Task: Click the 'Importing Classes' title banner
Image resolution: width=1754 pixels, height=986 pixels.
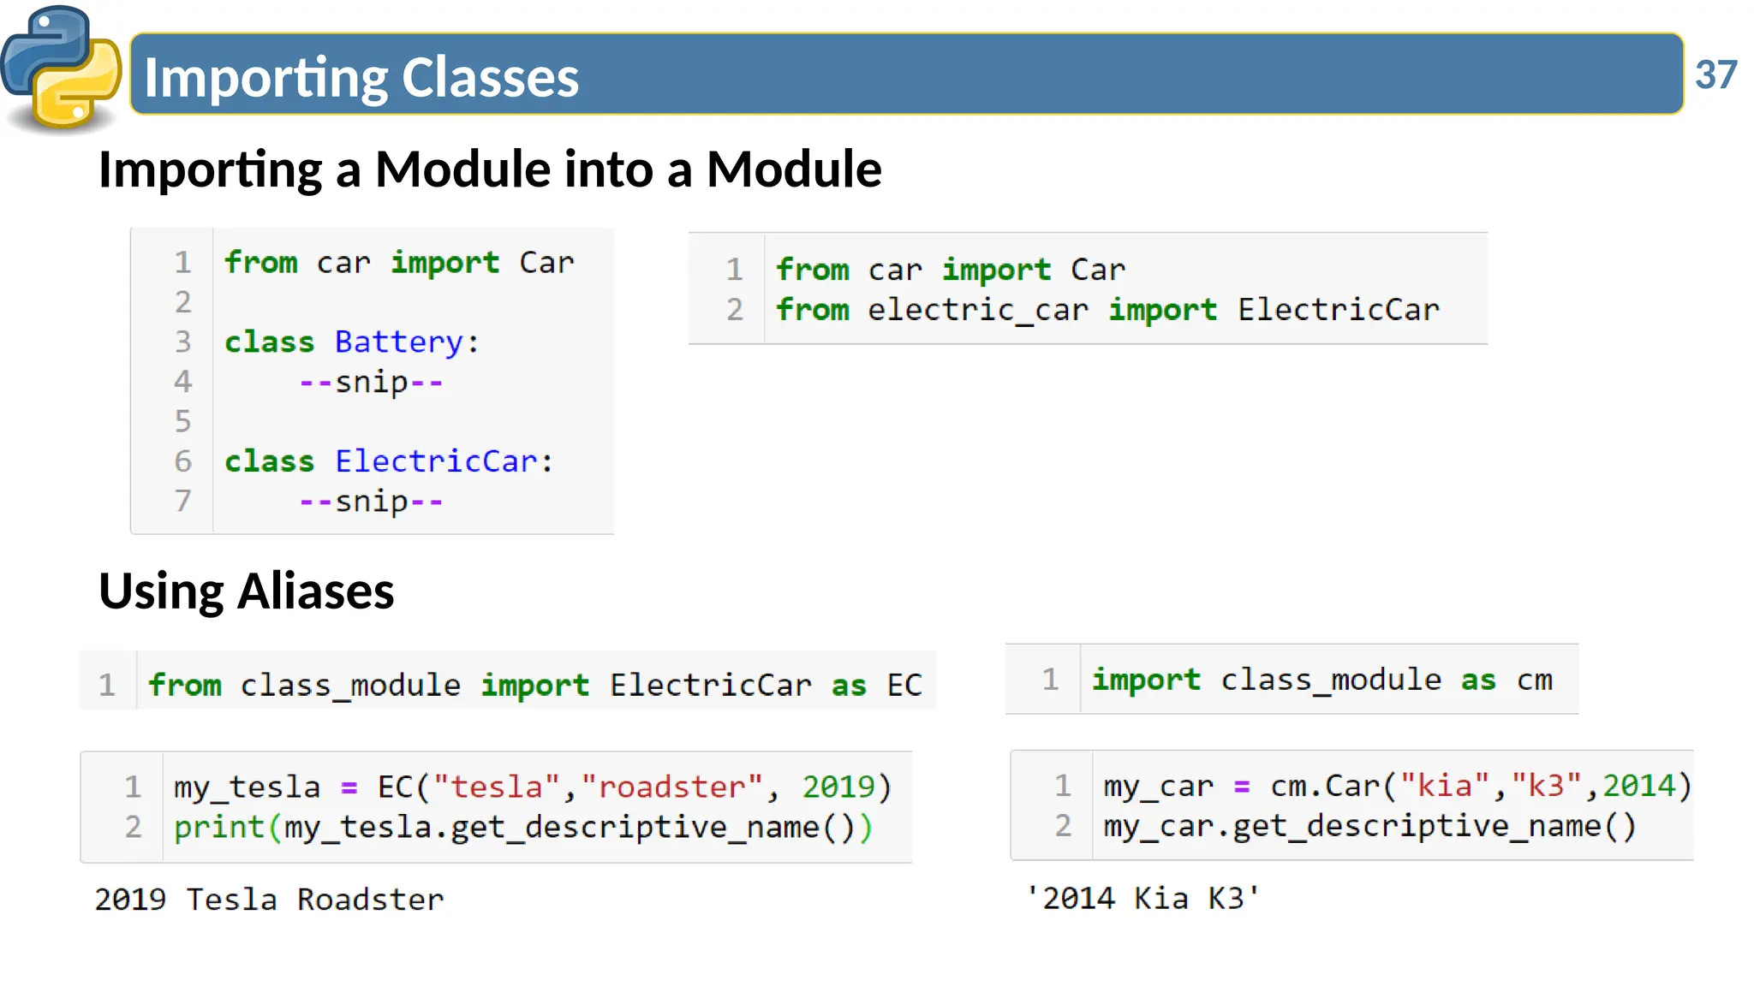Action: [906, 74]
